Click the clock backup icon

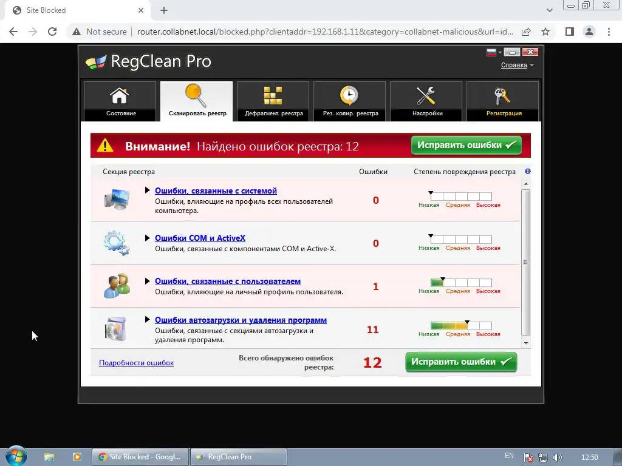349,95
